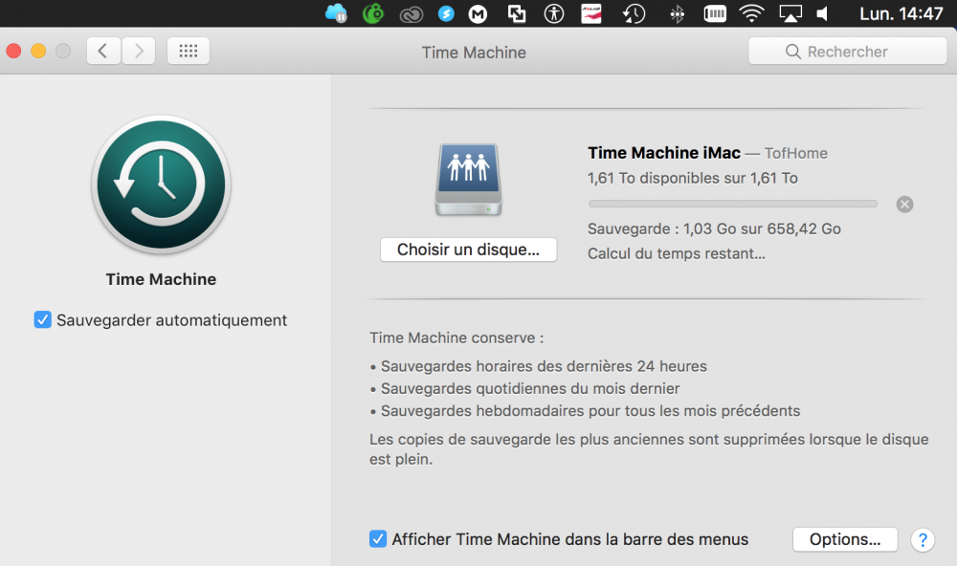The image size is (957, 566).
Task: Click the backup progress bar
Action: tap(732, 204)
